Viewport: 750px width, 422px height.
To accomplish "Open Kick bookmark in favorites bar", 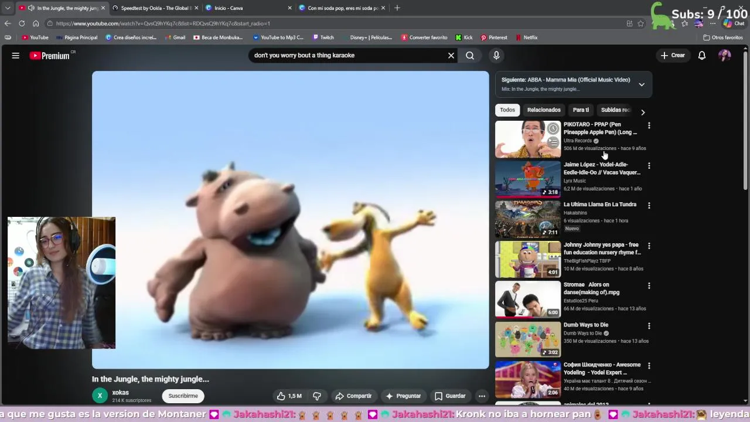I will pos(463,38).
